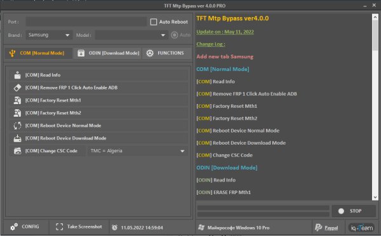Viewport: 381px width, 236px height.
Task: Click Take Screenshot button
Action: (x=79, y=226)
